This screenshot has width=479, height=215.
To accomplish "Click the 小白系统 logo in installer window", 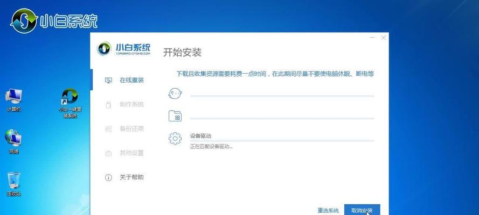I will tap(124, 49).
